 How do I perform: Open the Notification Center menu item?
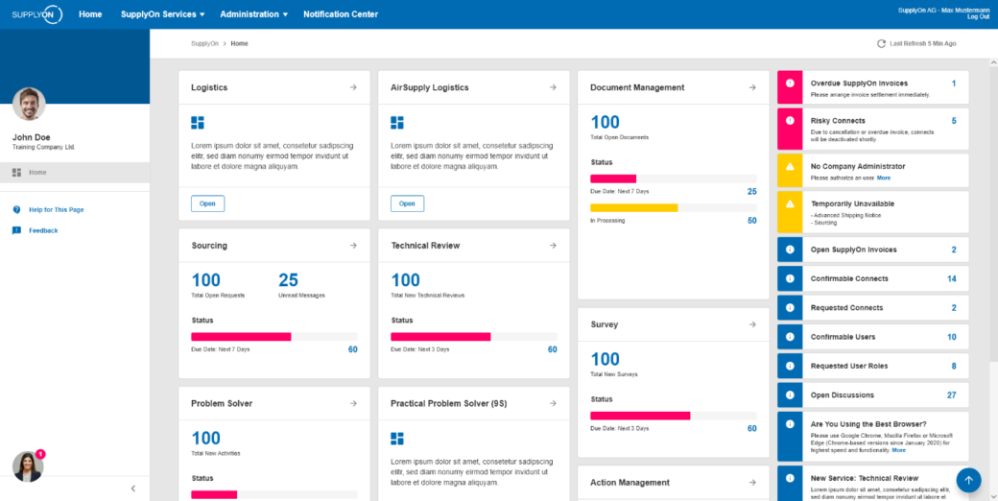(341, 14)
